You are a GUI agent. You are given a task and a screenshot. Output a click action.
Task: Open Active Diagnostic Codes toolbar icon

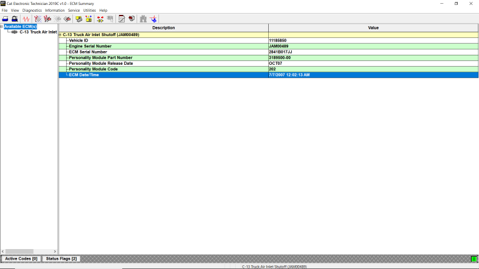(x=38, y=19)
